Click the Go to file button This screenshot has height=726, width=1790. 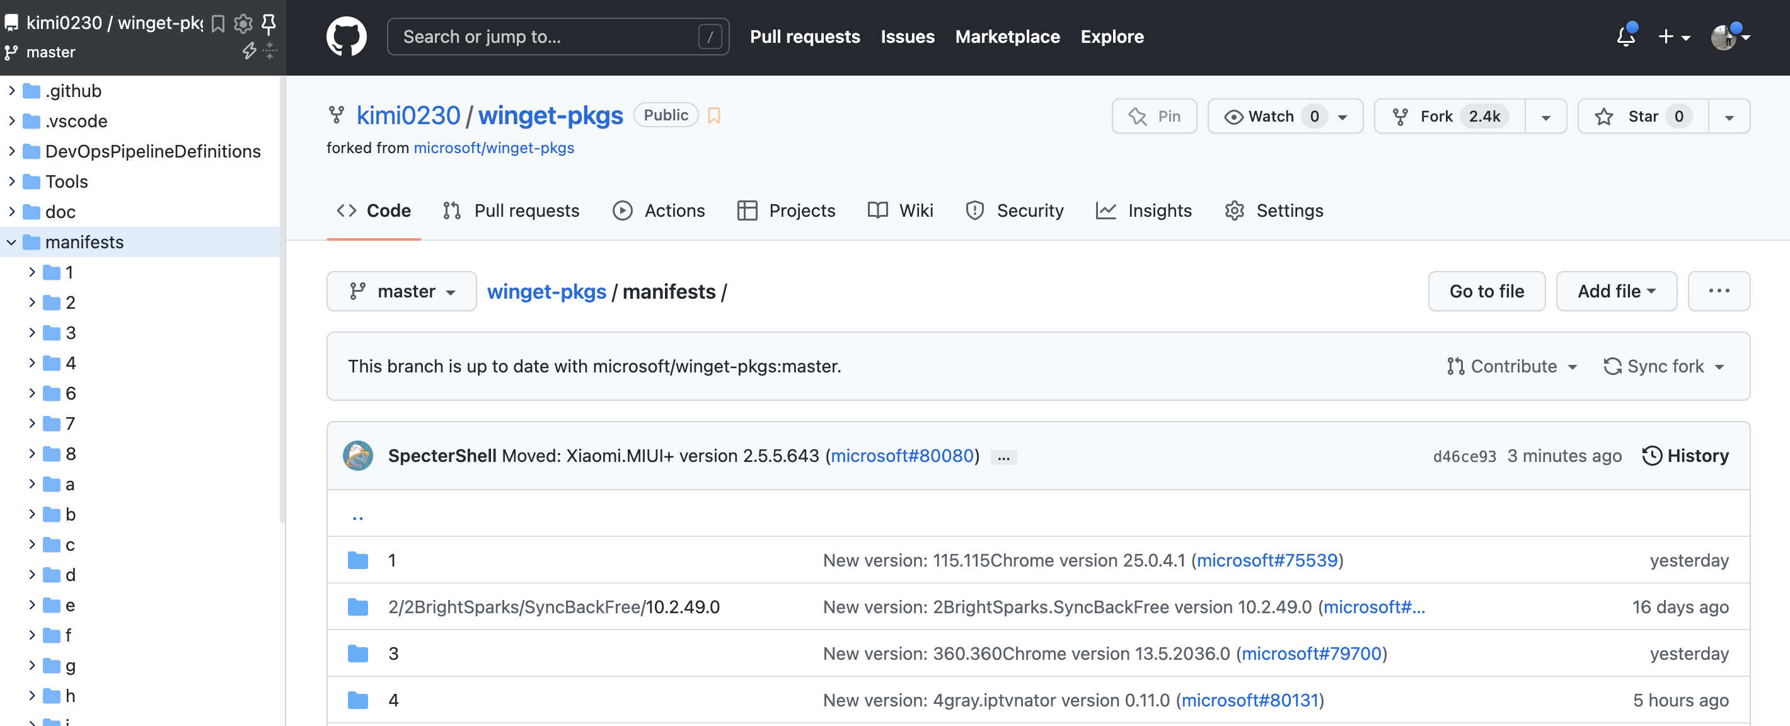point(1486,291)
